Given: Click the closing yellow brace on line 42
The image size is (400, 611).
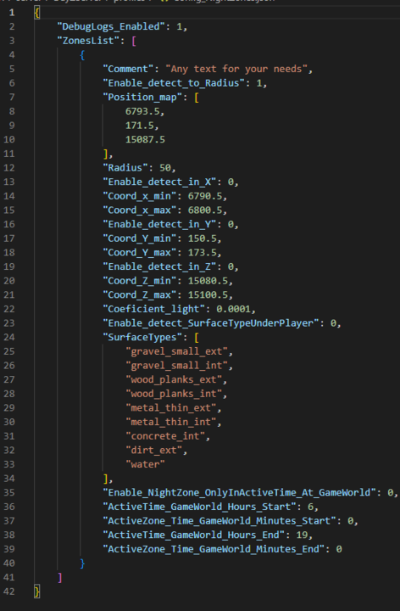Looking at the screenshot, I should click(x=37, y=591).
